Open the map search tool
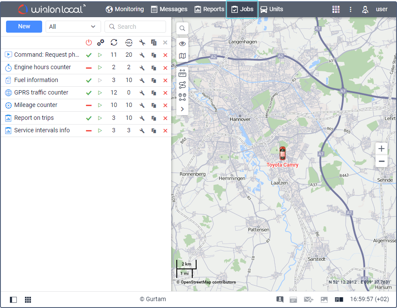 [182, 28]
